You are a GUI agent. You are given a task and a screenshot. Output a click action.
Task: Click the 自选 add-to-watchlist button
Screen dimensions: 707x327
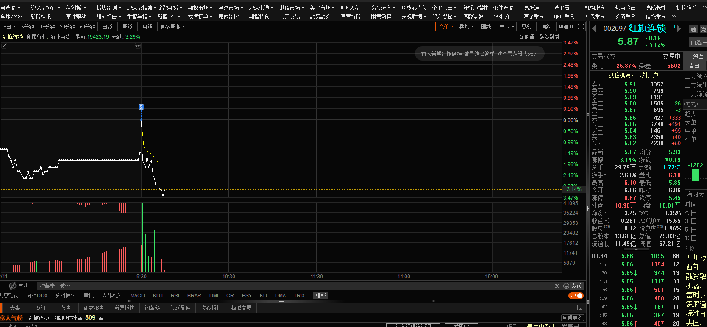click(x=698, y=42)
